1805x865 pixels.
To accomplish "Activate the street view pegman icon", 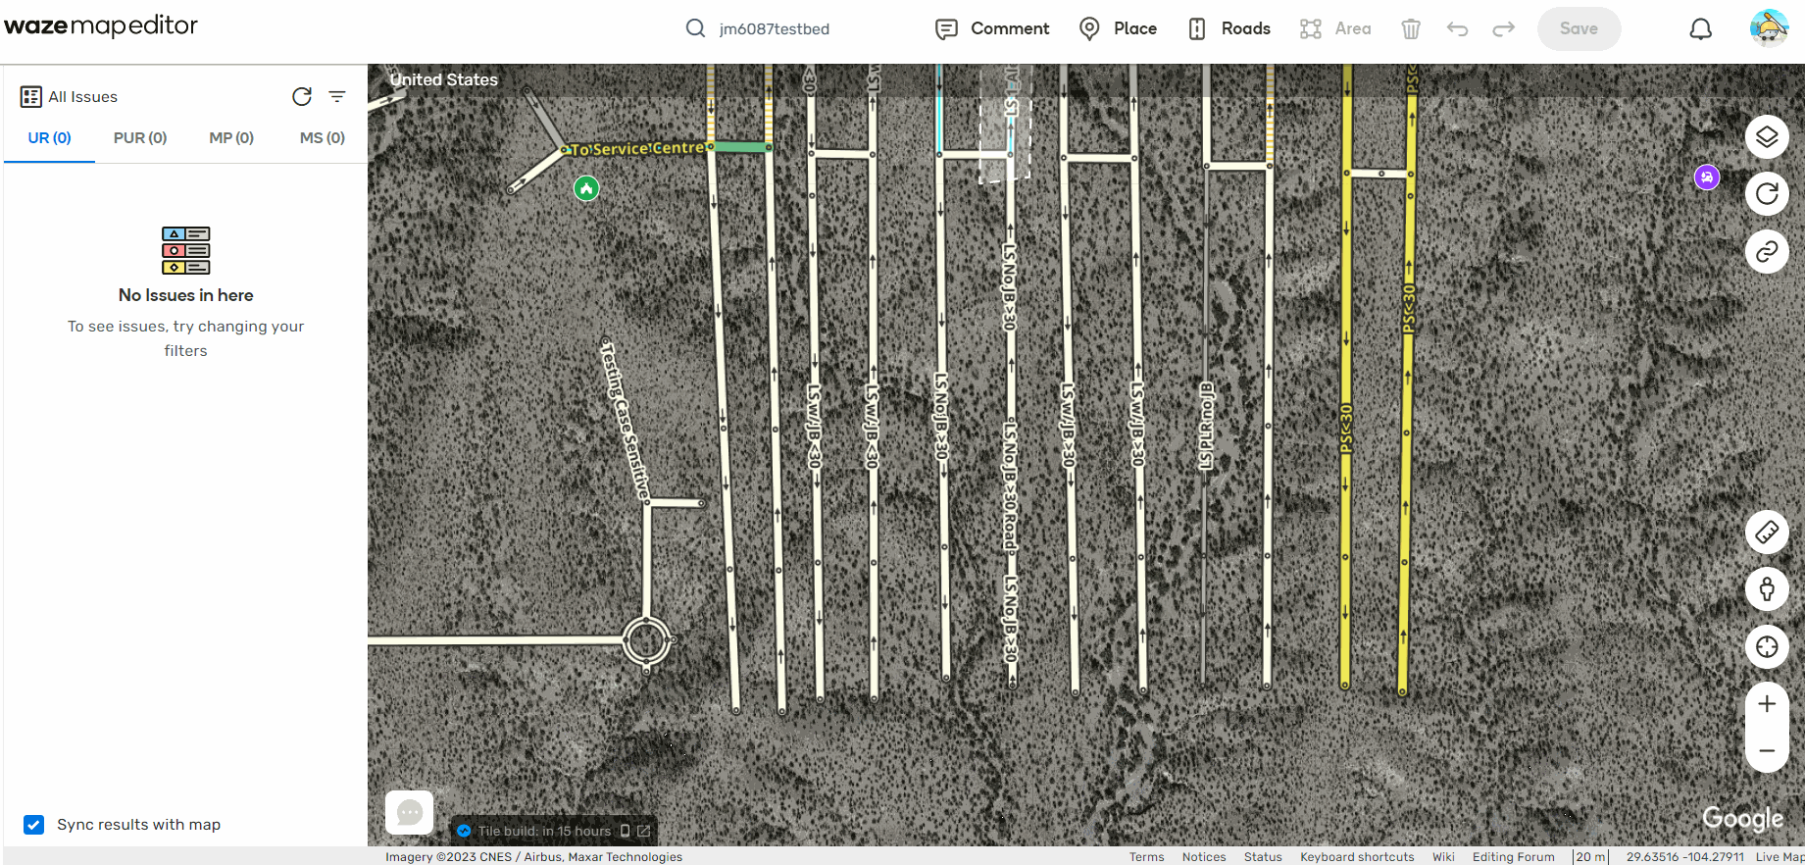I will tap(1767, 589).
